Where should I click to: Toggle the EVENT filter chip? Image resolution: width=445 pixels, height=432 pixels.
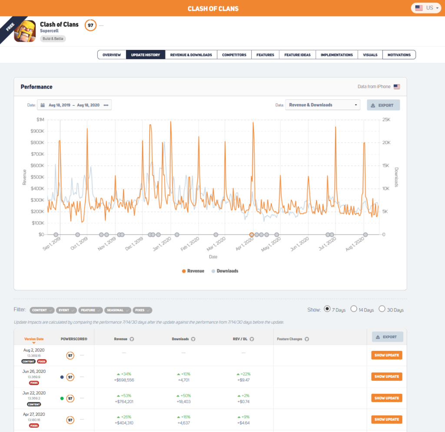[66, 310]
